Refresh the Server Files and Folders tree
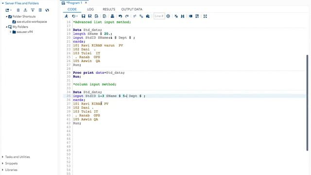The width and height of the screenshot is (311, 175). (47, 10)
